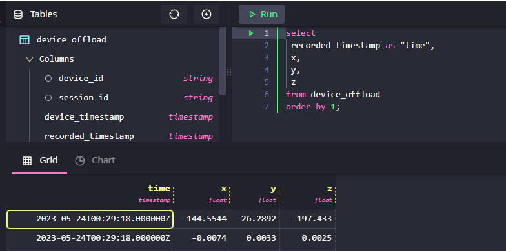Click the cell value -26.2892
Screen dimensions: 506x251
pos(257,219)
